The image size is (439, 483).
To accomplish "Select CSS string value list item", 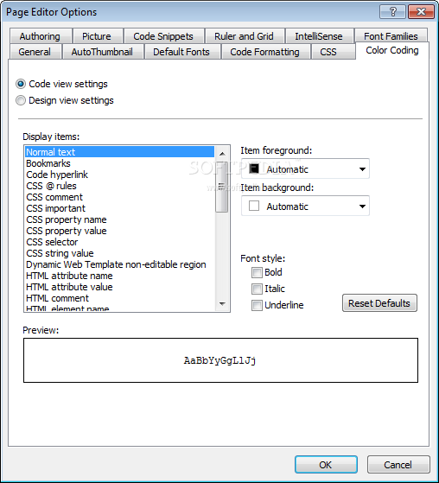I will tap(119, 253).
